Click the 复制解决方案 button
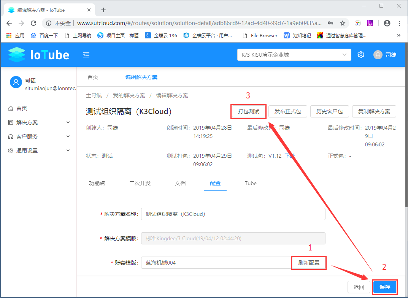408x298 pixels. pyautogui.click(x=374, y=111)
